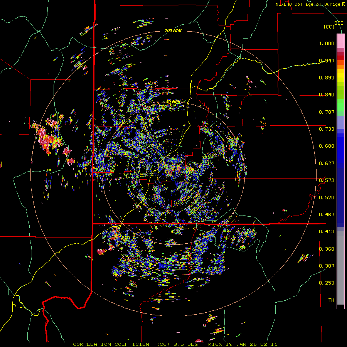Select the 0.947 scale value
Screen dimensions: 347x347
coord(327,61)
